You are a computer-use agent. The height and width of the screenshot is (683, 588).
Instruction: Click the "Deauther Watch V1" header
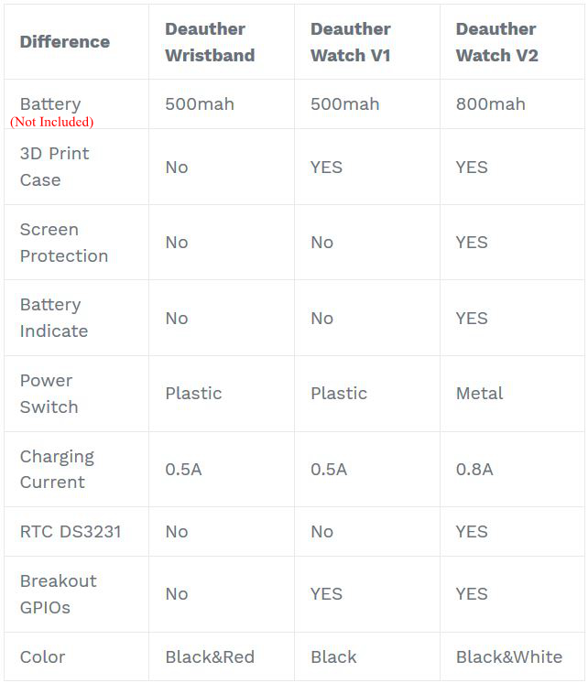(351, 42)
